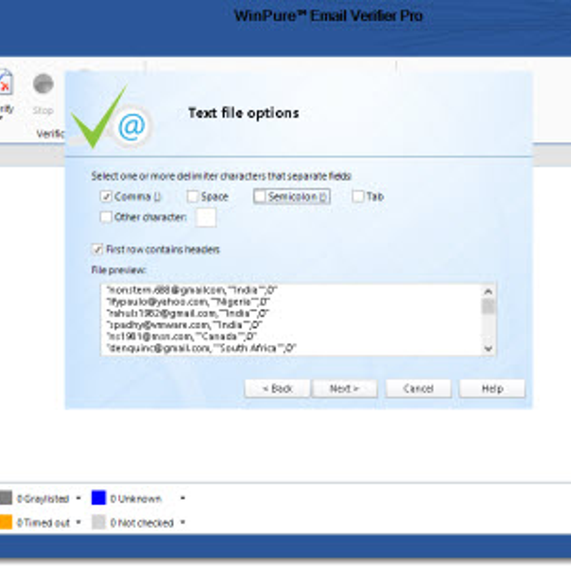The width and height of the screenshot is (571, 571).
Task: Click the file preview scroll up arrow
Action: point(488,292)
